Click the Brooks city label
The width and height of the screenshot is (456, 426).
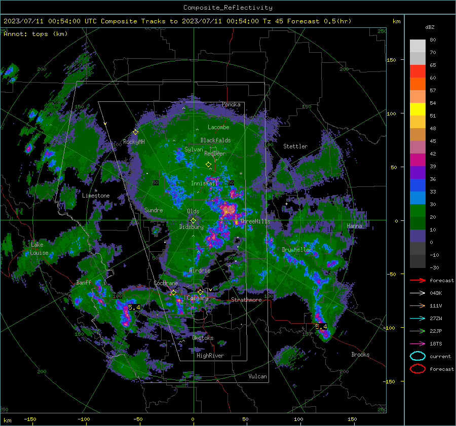pos(360,355)
